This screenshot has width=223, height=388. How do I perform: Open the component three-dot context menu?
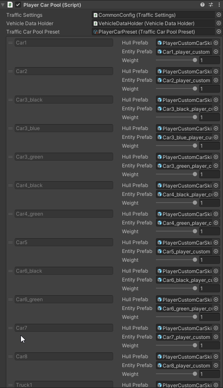point(219,5)
